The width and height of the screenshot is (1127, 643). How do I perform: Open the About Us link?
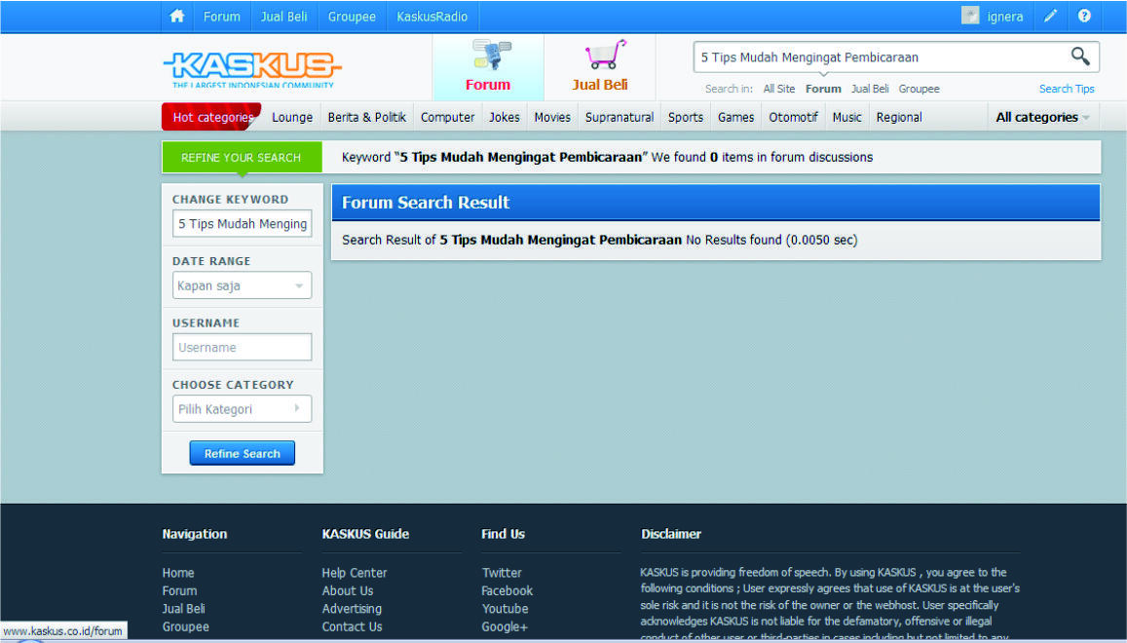click(348, 590)
